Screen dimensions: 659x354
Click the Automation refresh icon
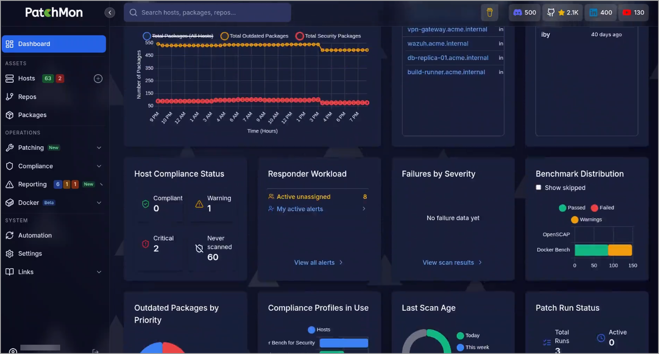[10, 236]
